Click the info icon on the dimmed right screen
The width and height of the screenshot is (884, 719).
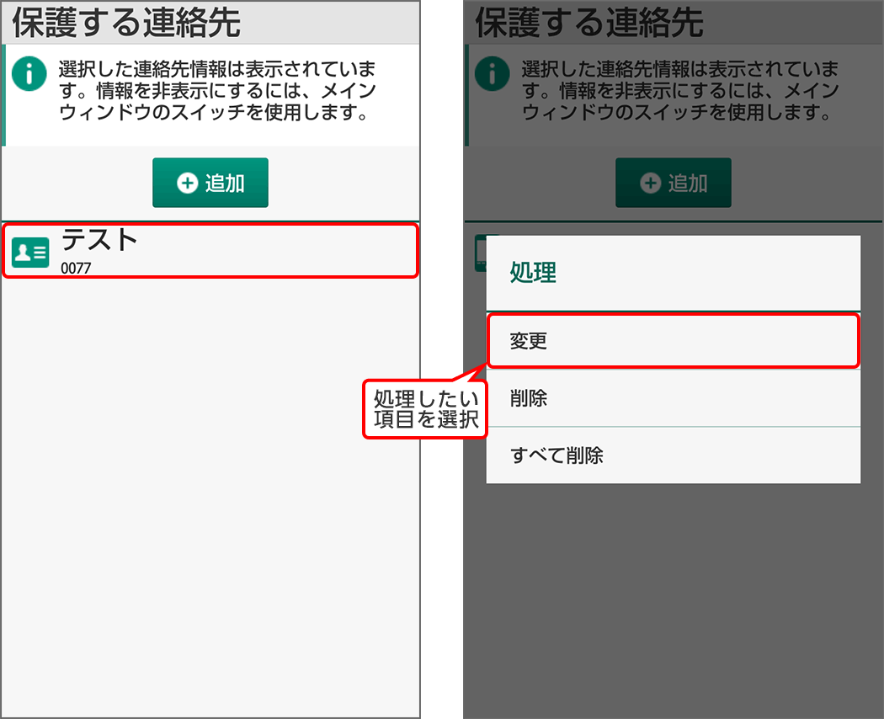point(491,74)
